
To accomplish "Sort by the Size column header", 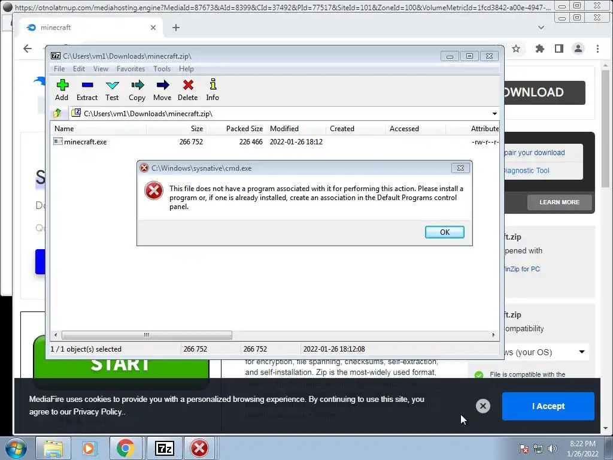I will 177,129.
